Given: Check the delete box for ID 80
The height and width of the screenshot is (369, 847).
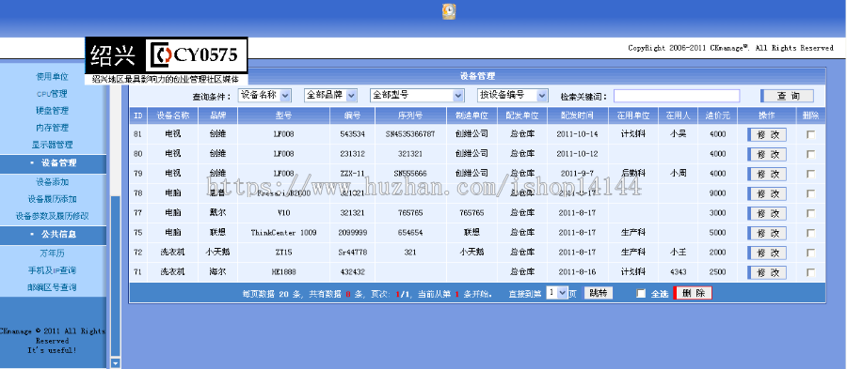Looking at the screenshot, I should click(x=811, y=154).
